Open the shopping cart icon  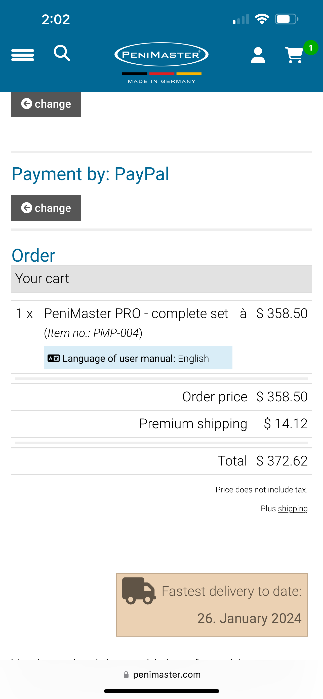coord(294,55)
